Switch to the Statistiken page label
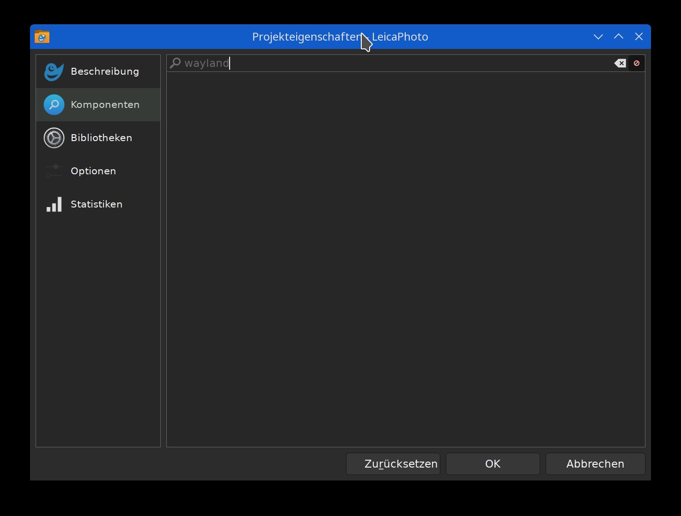 [x=97, y=204]
